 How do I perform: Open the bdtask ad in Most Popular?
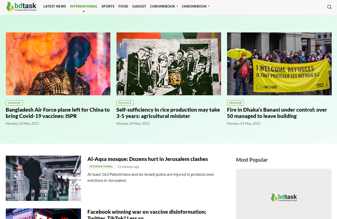tap(284, 194)
